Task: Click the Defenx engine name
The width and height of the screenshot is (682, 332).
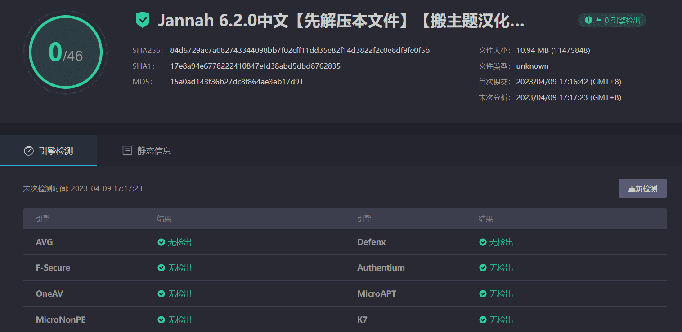Action: click(372, 242)
